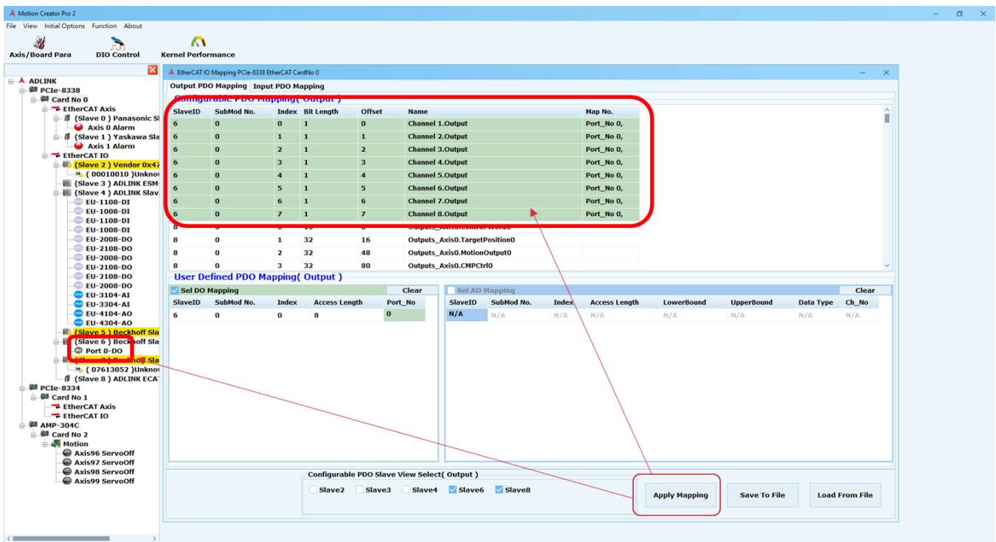
Task: Click the Apply Mapping button
Action: (677, 496)
